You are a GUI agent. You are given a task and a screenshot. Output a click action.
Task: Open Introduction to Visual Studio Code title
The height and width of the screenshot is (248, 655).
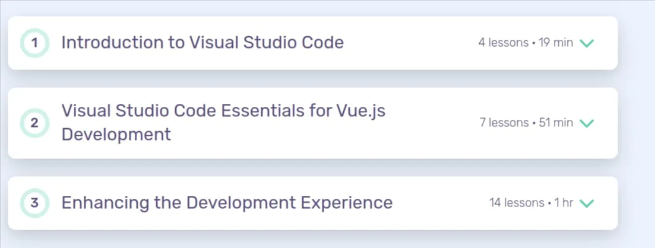[202, 43]
